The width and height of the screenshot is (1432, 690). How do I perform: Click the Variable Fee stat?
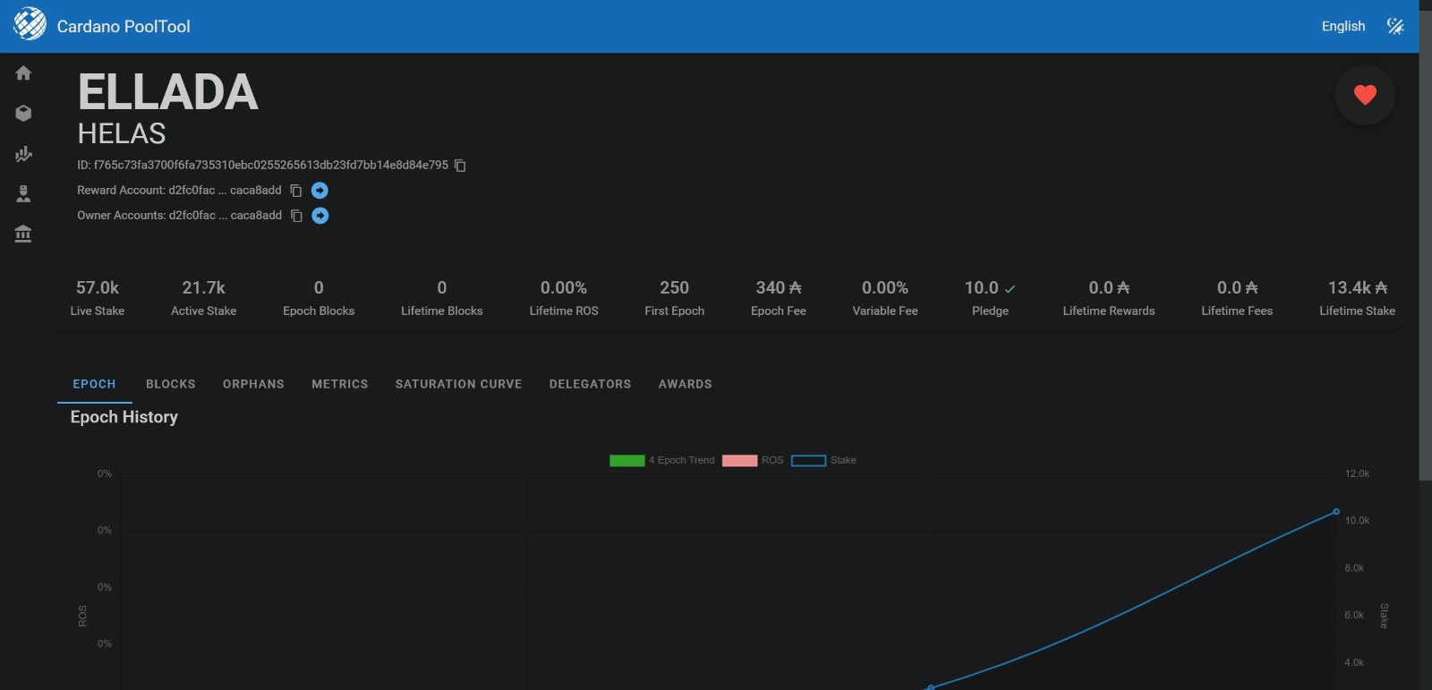885,298
